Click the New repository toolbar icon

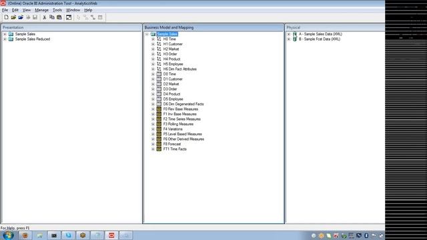6,17
